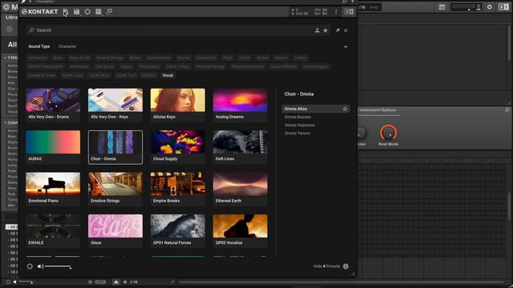The height and width of the screenshot is (288, 513).
Task: Open Maschine arranger view icon
Action: pos(442,7)
